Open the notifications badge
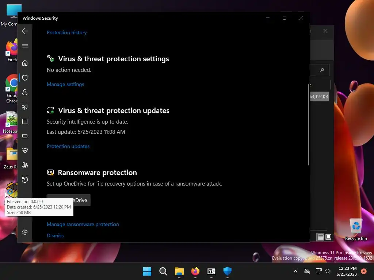This screenshot has height=280, width=374. coord(364,271)
